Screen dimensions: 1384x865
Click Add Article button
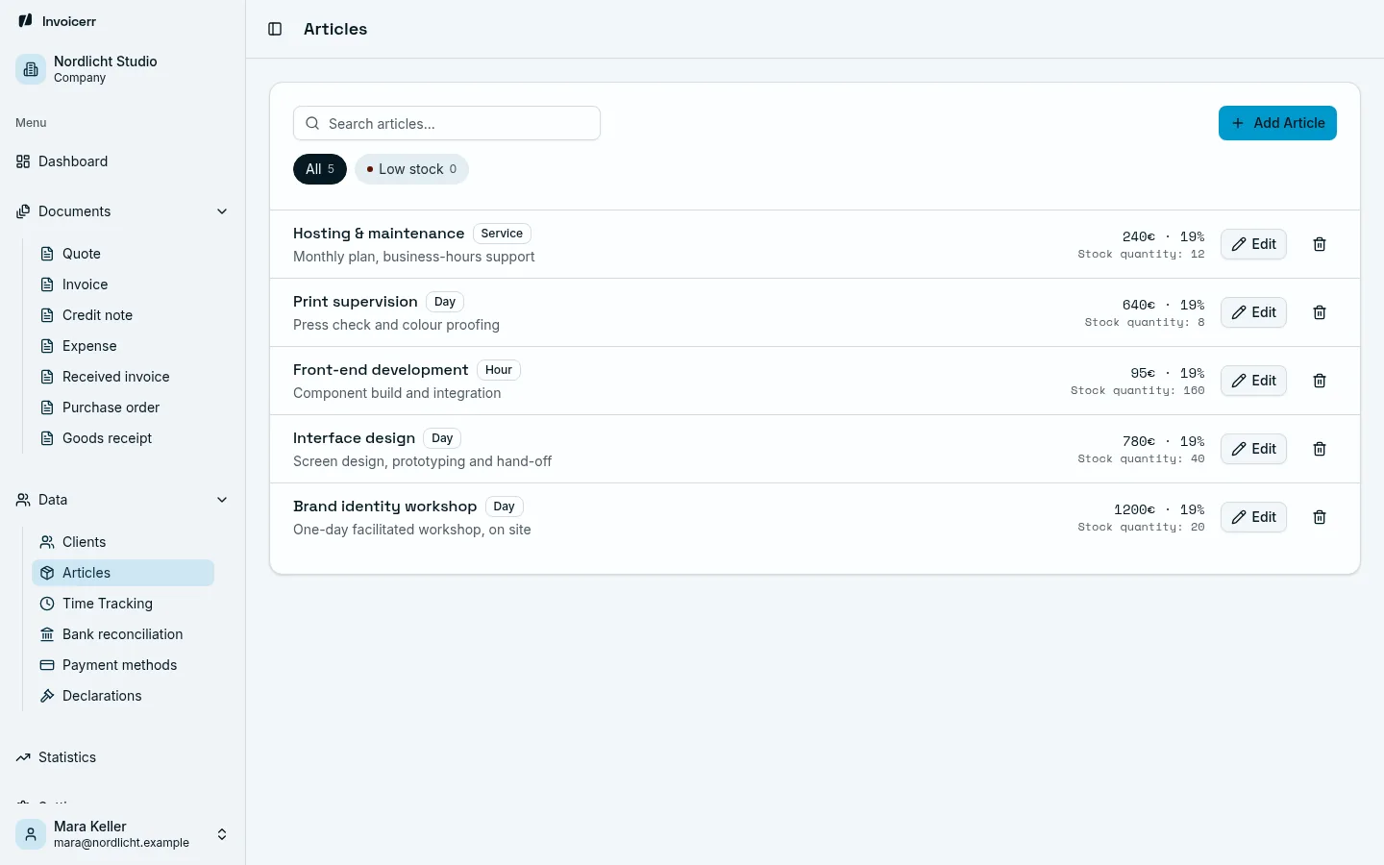1277,123
